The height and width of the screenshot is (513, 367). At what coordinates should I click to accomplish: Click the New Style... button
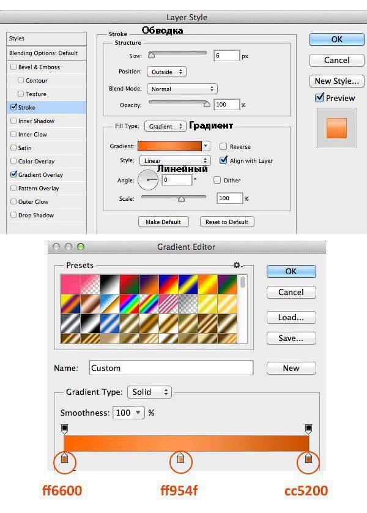pyautogui.click(x=336, y=81)
